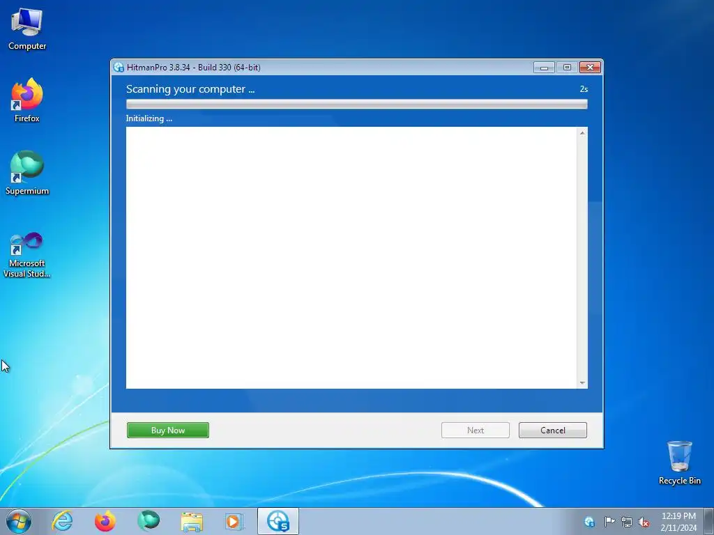The width and height of the screenshot is (714, 535).
Task: Click the HitmanPro tray icon
Action: [589, 522]
